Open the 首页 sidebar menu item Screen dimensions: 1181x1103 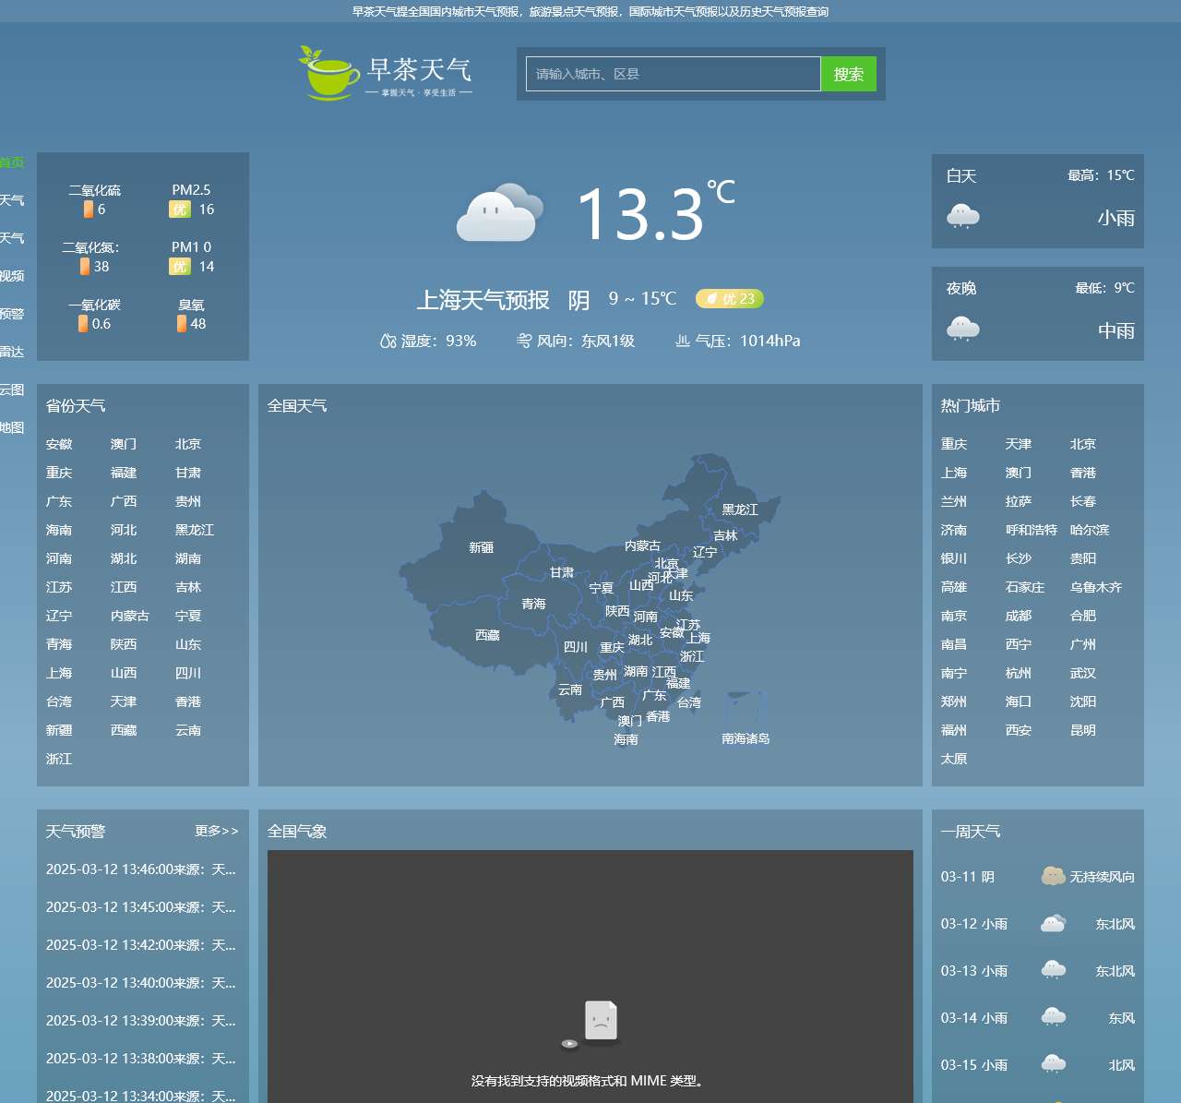pos(12,162)
